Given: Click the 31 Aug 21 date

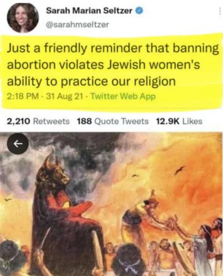Looking at the screenshot, I should 64,97.
